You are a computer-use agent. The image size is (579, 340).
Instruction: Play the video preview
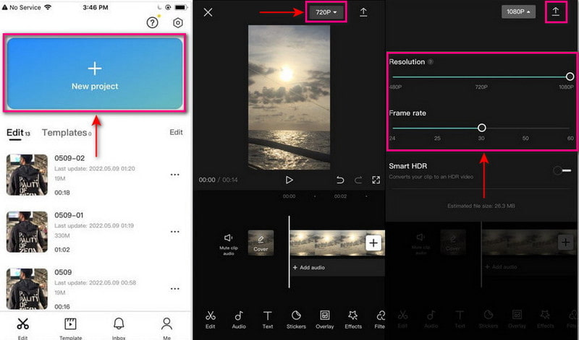(x=289, y=180)
